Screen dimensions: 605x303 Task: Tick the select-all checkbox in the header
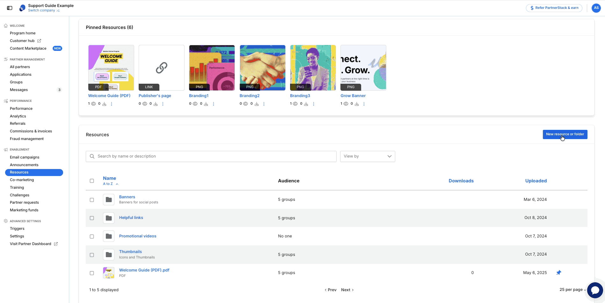(92, 181)
